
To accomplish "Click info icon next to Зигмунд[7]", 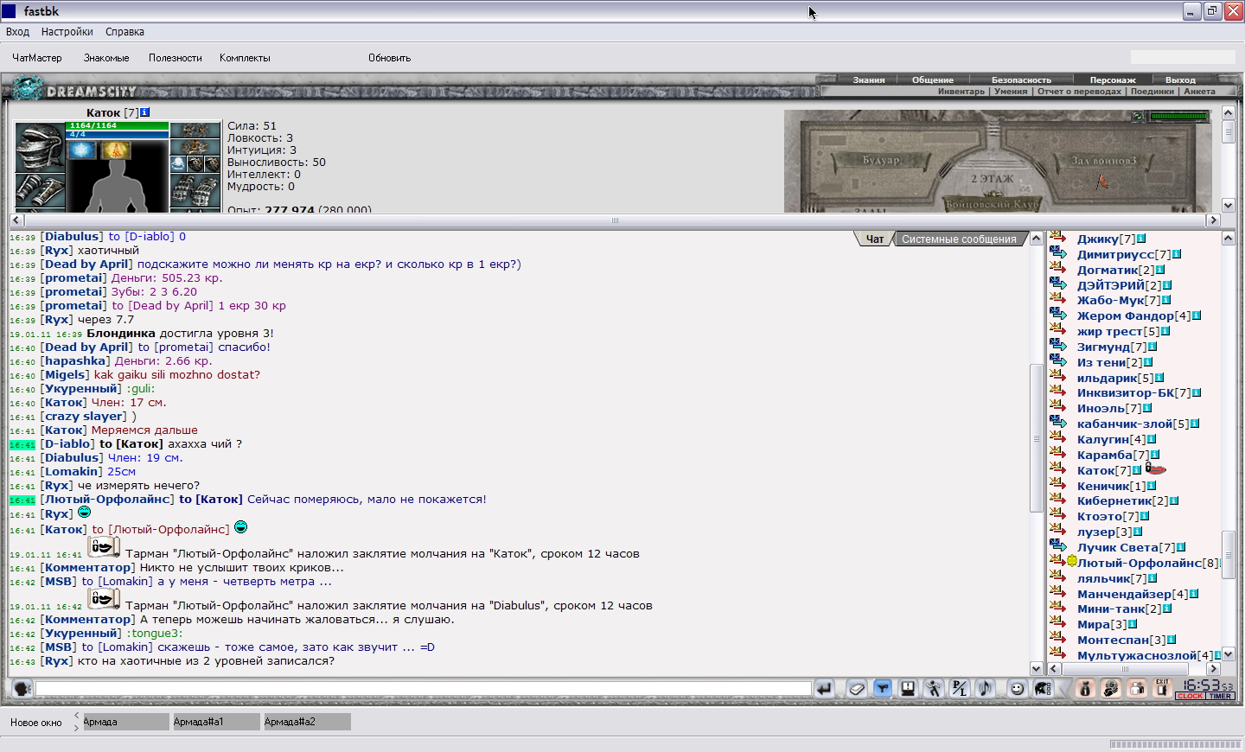I will [x=1152, y=347].
